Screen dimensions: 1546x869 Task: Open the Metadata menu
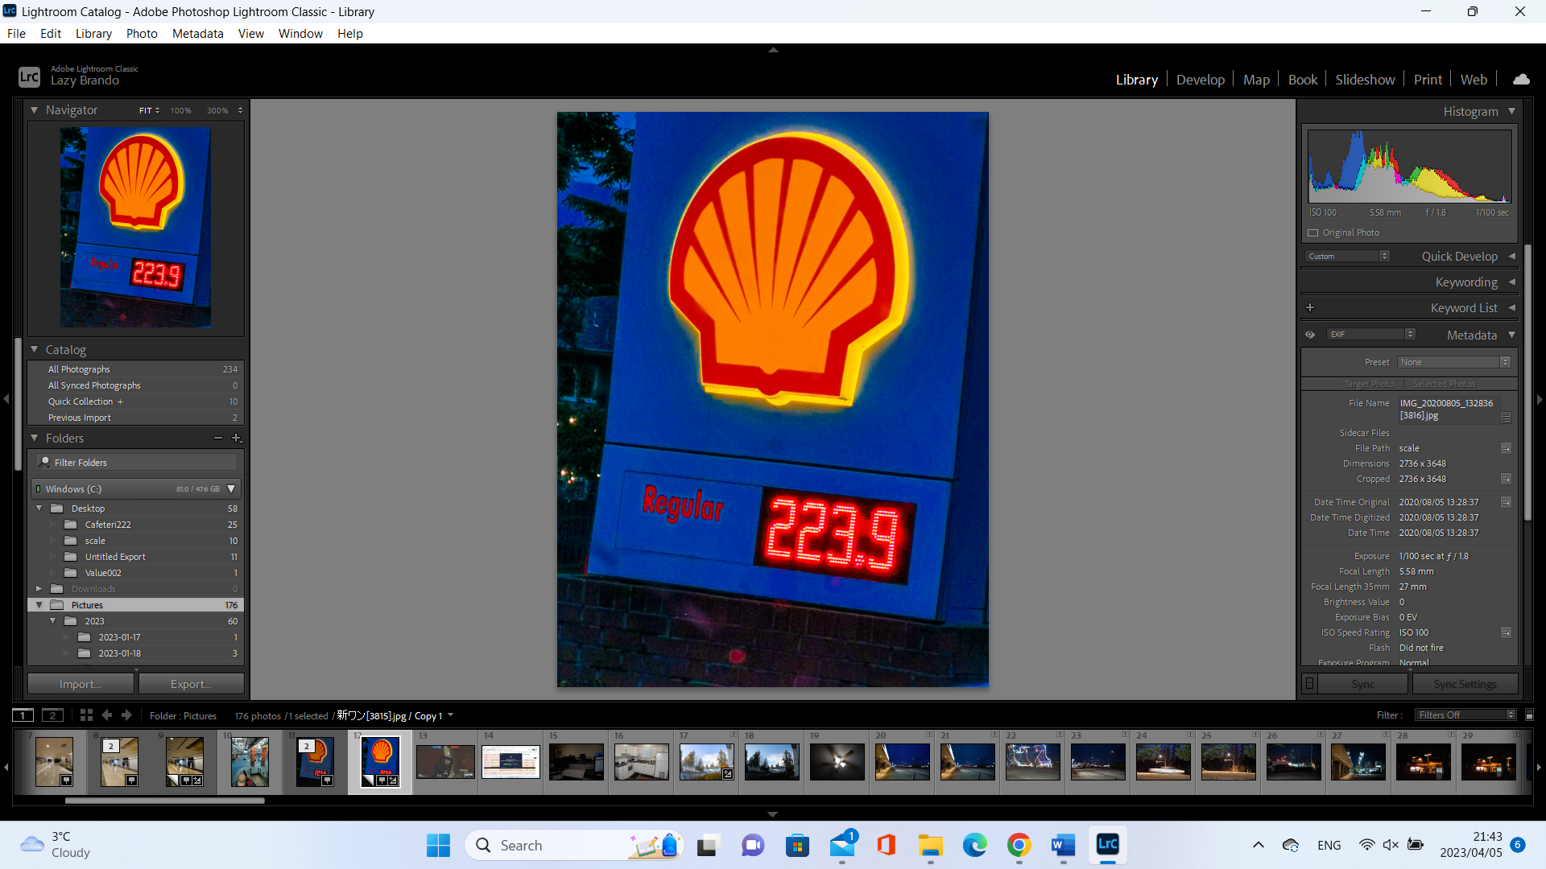click(197, 34)
